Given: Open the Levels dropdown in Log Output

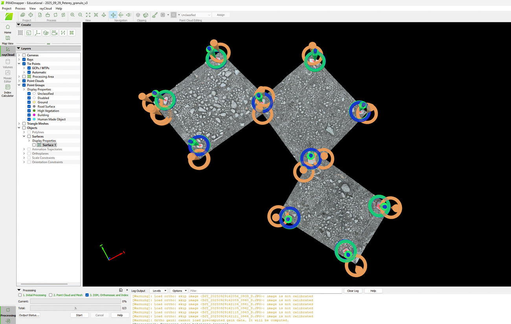Looking at the screenshot, I should click(159, 291).
